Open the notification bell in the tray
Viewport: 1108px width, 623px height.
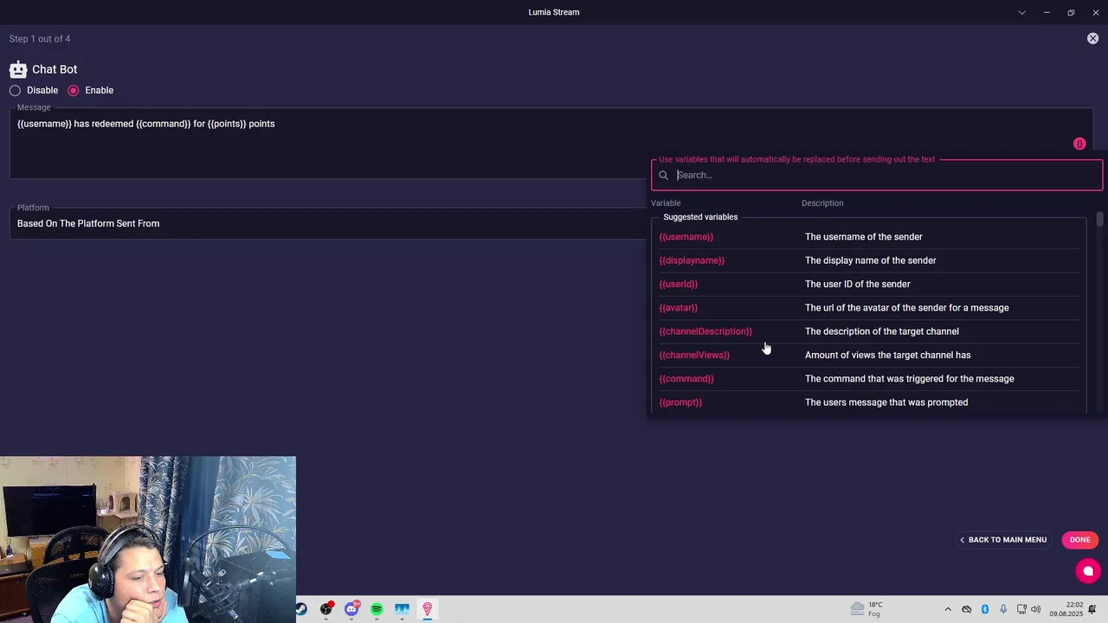1093,609
